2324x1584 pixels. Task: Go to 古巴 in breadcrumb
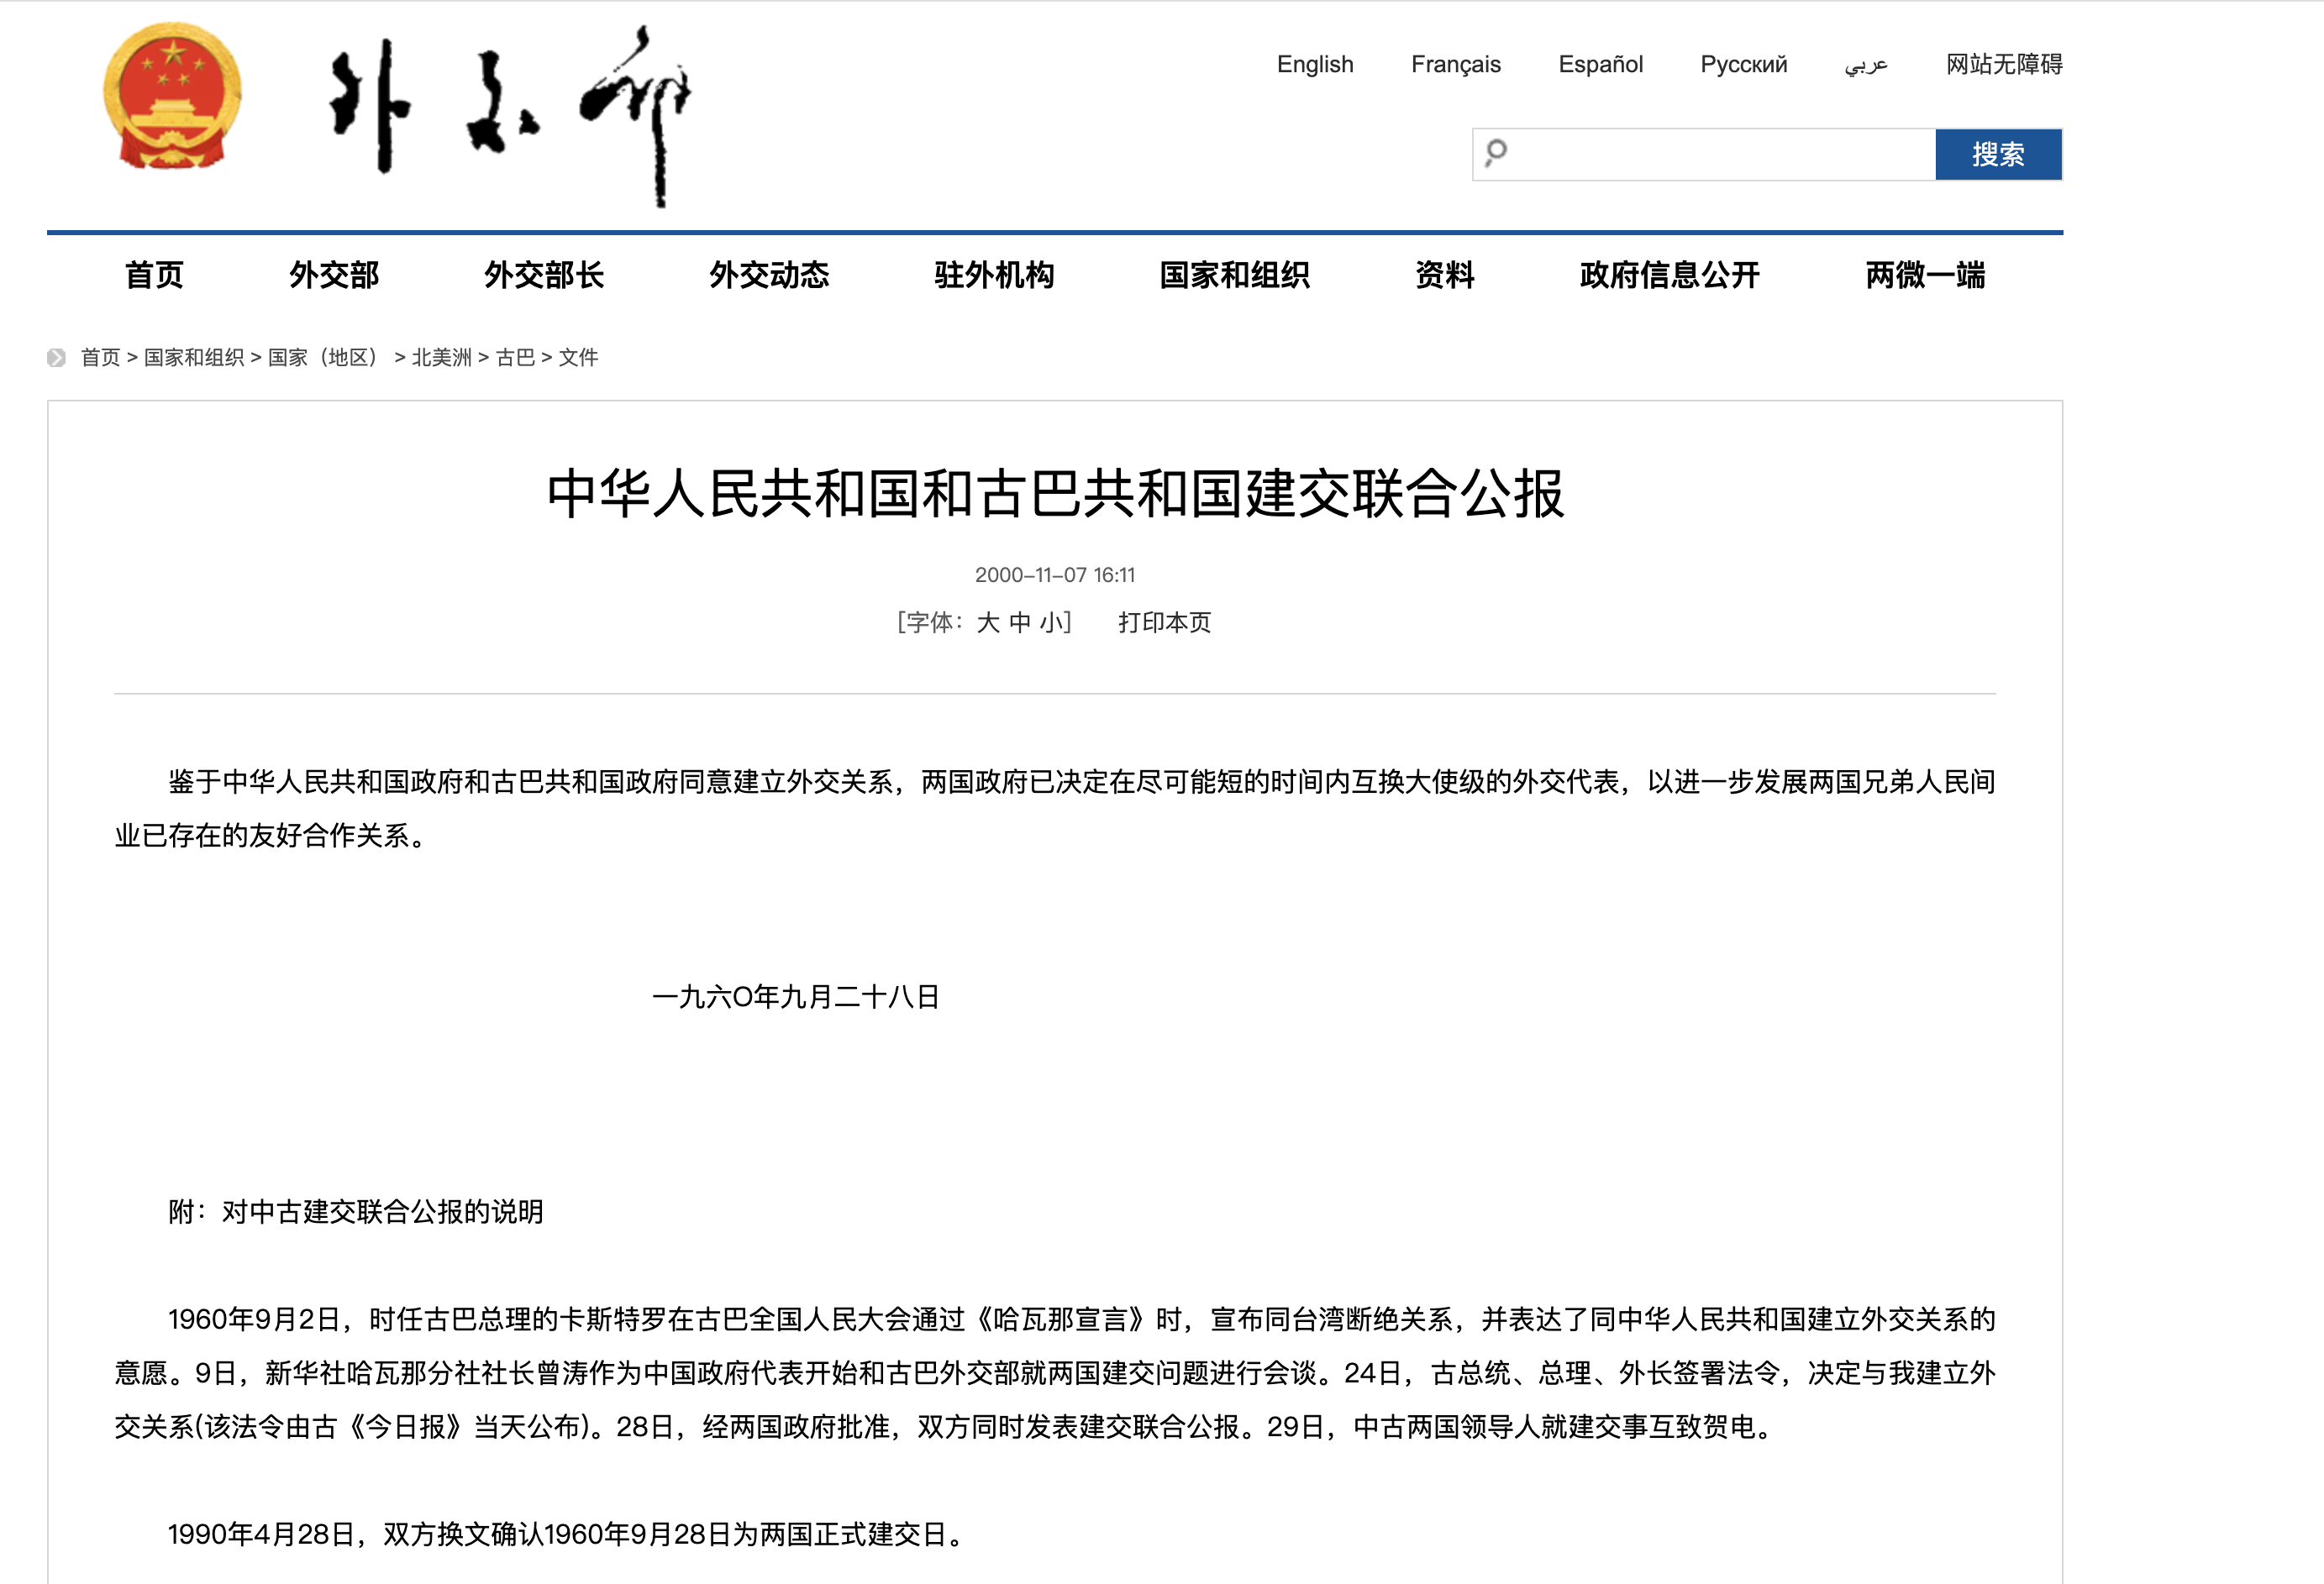tap(515, 358)
